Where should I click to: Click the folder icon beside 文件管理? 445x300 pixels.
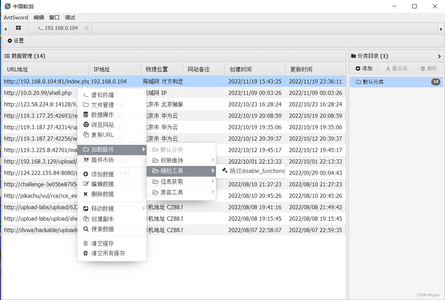tap(86, 105)
